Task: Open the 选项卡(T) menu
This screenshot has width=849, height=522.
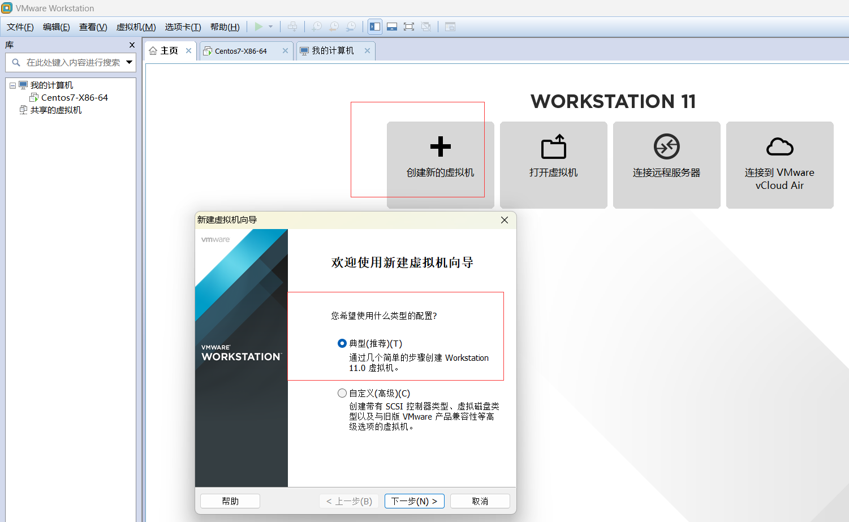Action: pyautogui.click(x=183, y=27)
